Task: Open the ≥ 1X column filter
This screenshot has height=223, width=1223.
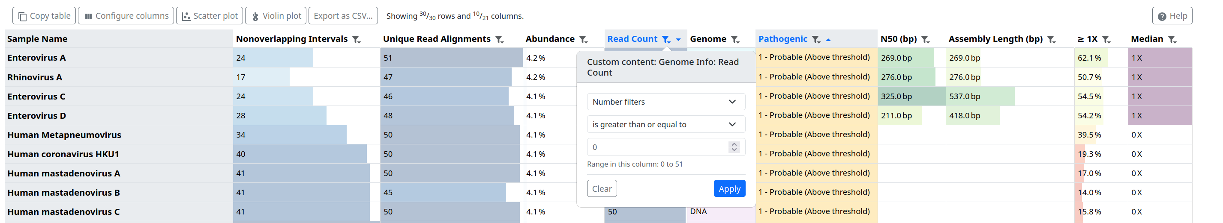Action: click(1106, 39)
